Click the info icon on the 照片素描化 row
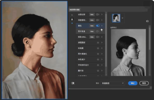This screenshot has width=154, height=100. coord(98,54)
